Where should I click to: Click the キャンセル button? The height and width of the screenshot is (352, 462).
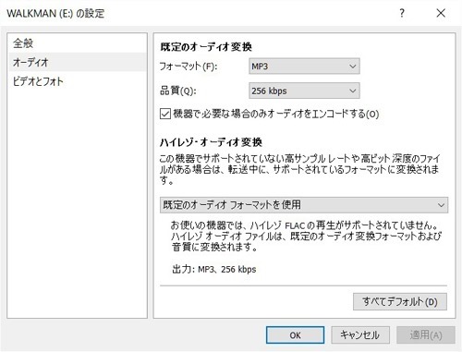click(x=360, y=335)
